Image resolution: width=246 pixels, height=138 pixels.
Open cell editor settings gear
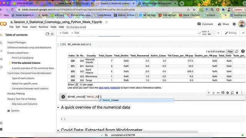[x=228, y=93]
